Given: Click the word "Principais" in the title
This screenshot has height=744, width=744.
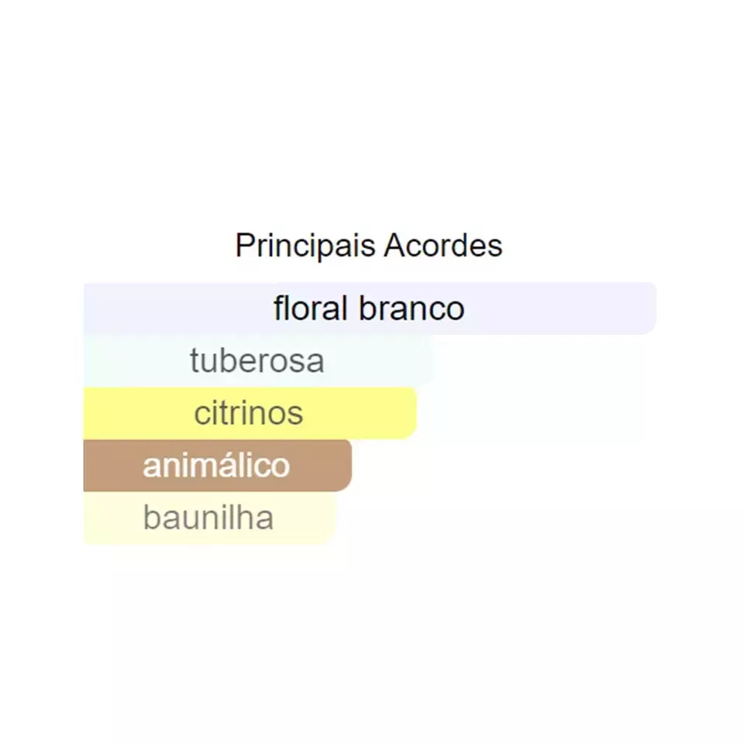Looking at the screenshot, I should [306, 246].
